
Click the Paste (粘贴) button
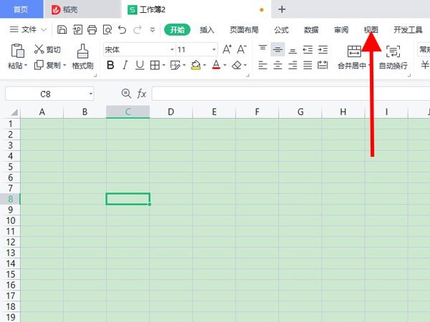(17, 57)
